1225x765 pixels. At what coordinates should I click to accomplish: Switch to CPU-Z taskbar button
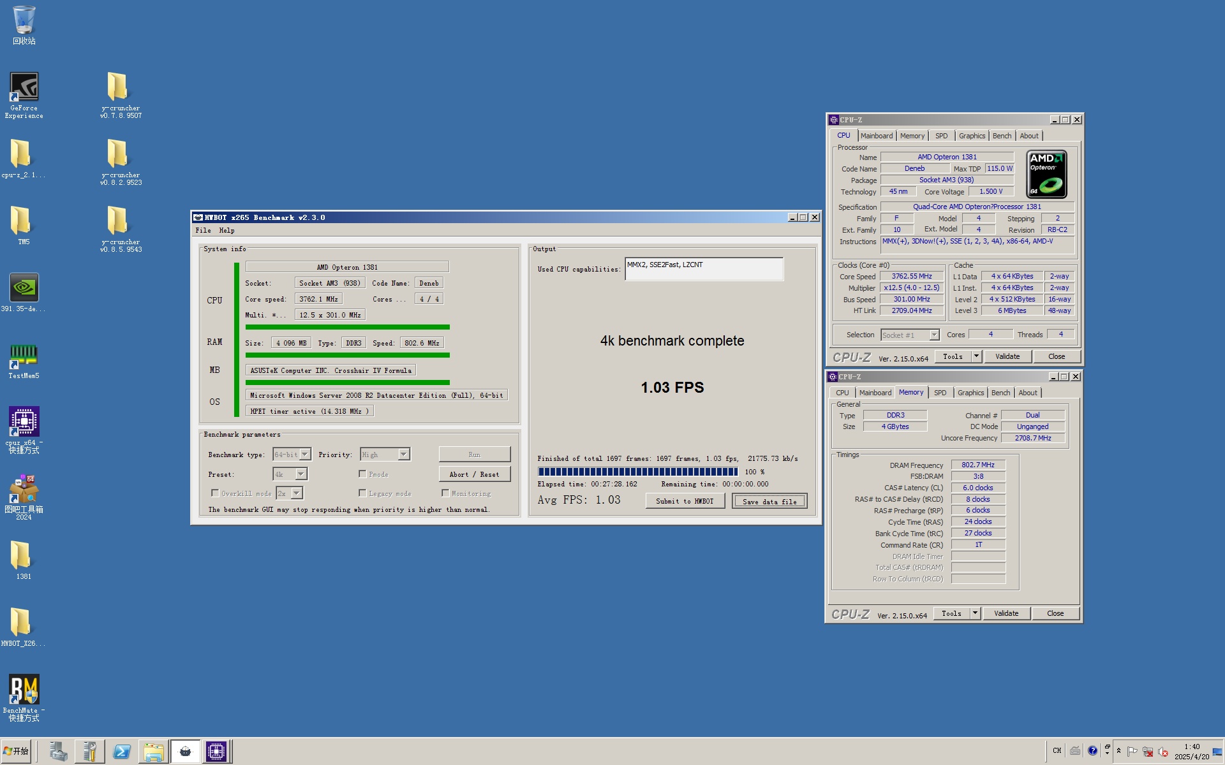[216, 752]
